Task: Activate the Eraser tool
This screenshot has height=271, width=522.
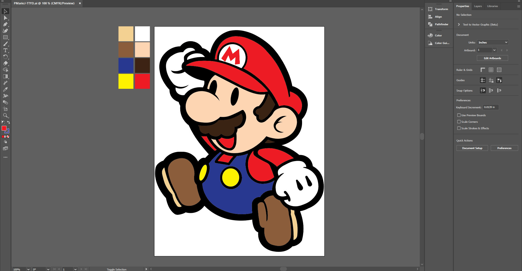Action: point(5,63)
